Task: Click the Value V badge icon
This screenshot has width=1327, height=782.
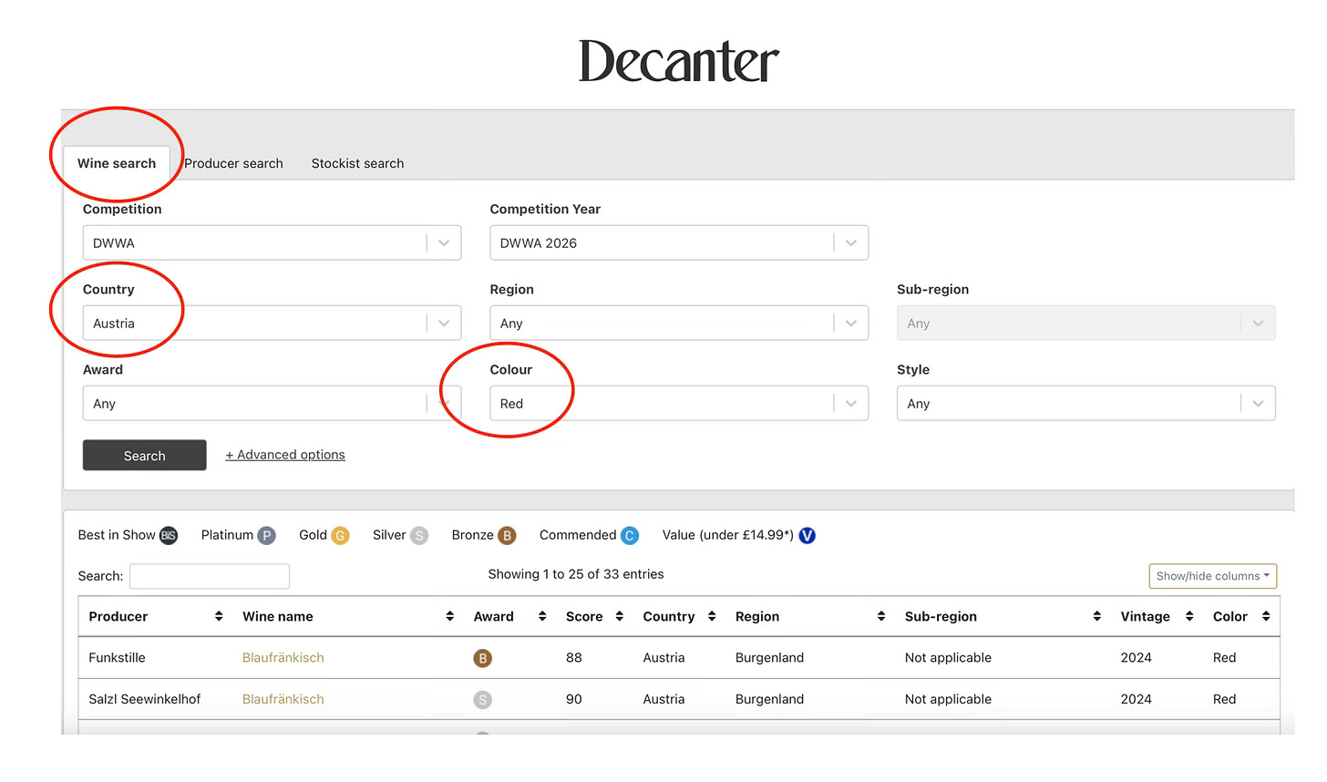Action: 808,536
